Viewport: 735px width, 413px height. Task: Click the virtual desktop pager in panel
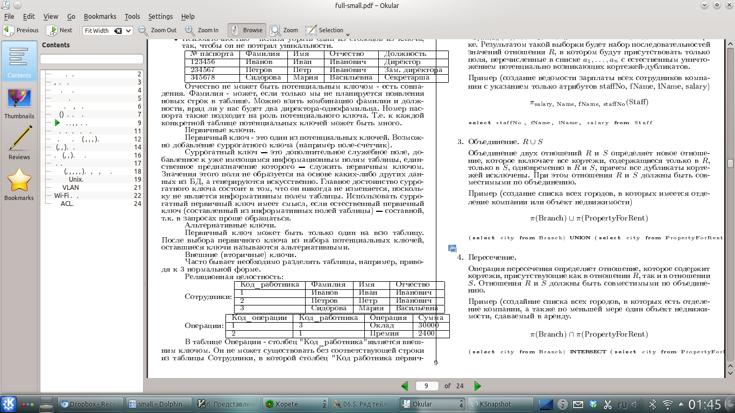[x=546, y=404]
